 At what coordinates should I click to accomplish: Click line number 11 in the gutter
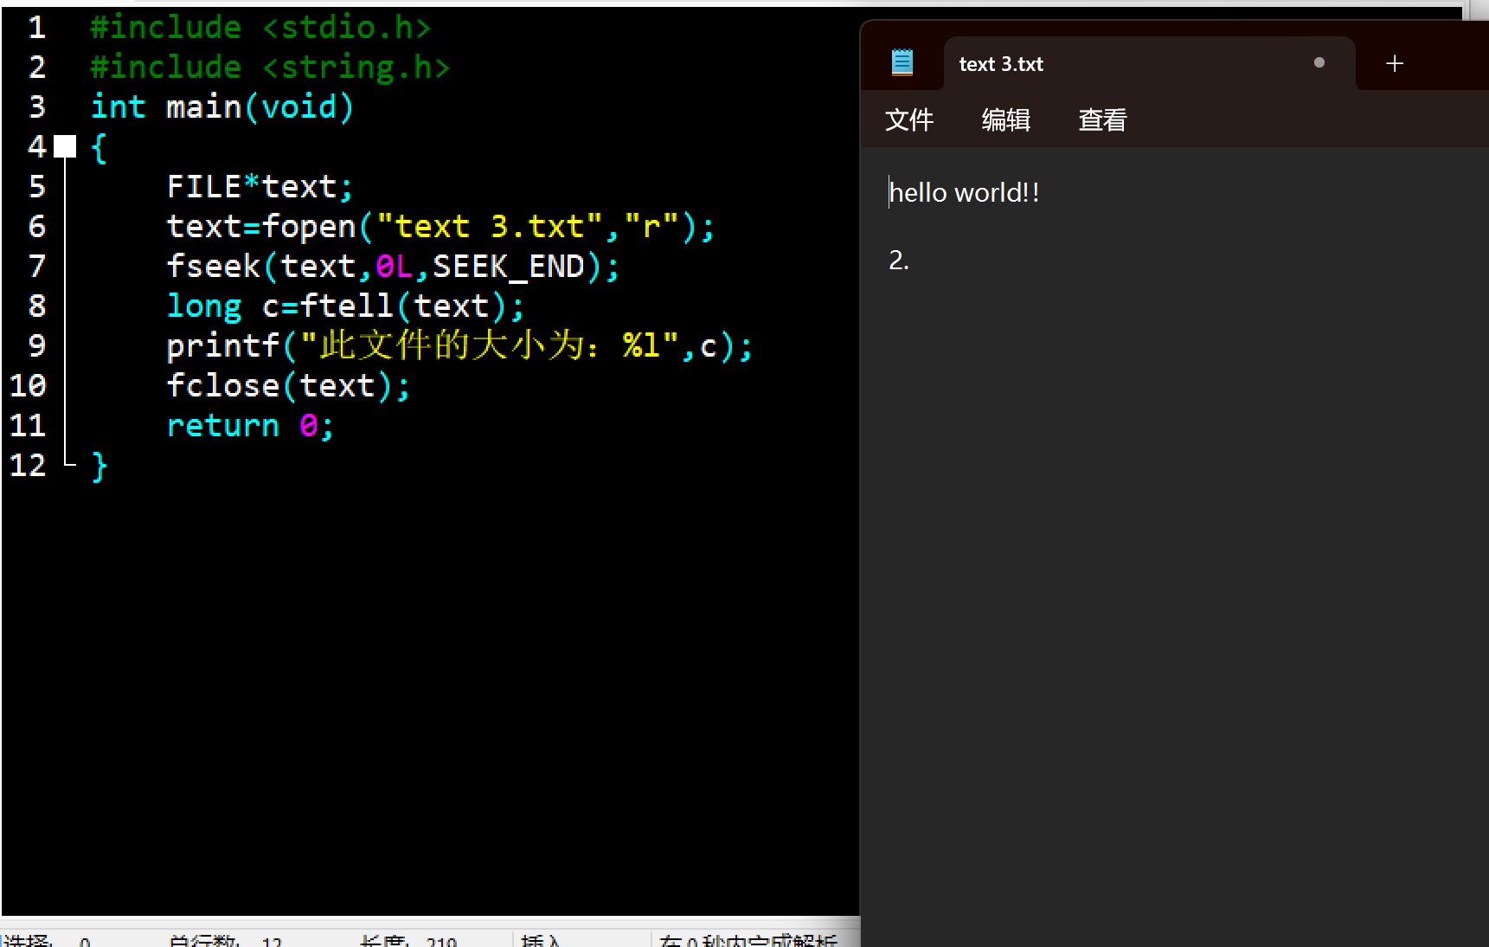[28, 426]
